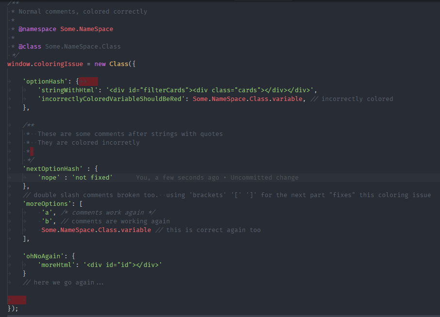Click 'incorrectlyColoredVariableShouldBeRed' key
This screenshot has width=440, height=317.
[x=112, y=99]
